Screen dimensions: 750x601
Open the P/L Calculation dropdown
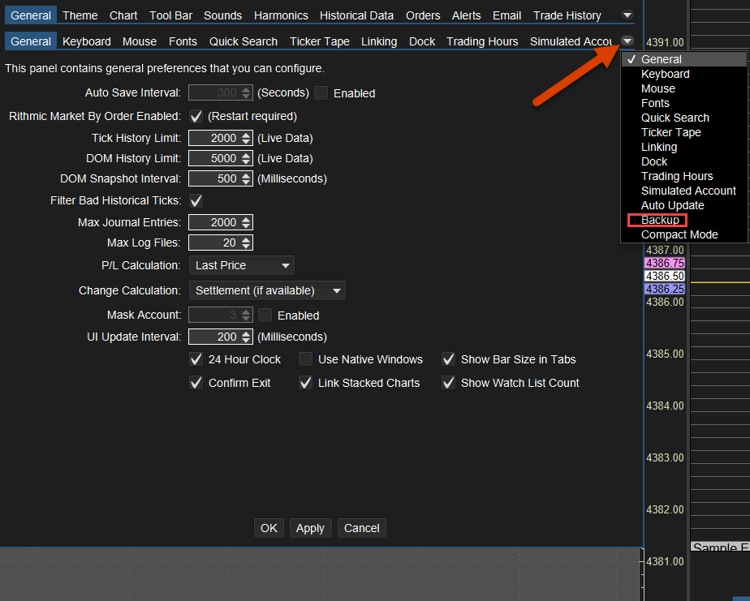tap(242, 265)
